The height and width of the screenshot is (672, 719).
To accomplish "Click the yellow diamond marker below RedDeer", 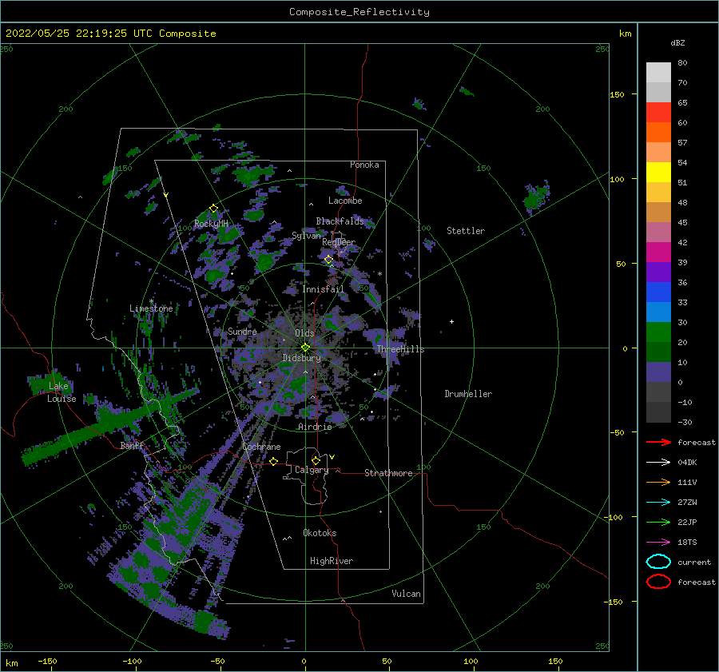I will [x=328, y=260].
